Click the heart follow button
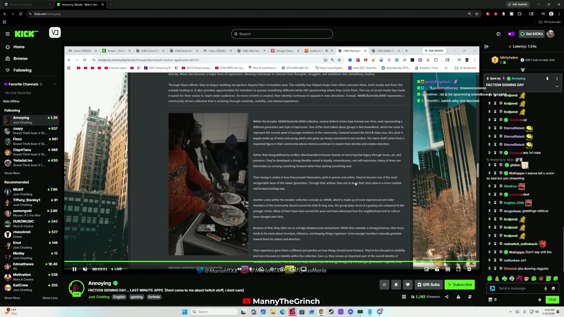This screenshot has width=564, height=317. pyautogui.click(x=408, y=284)
